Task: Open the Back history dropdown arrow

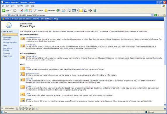Action: tap(11, 10)
